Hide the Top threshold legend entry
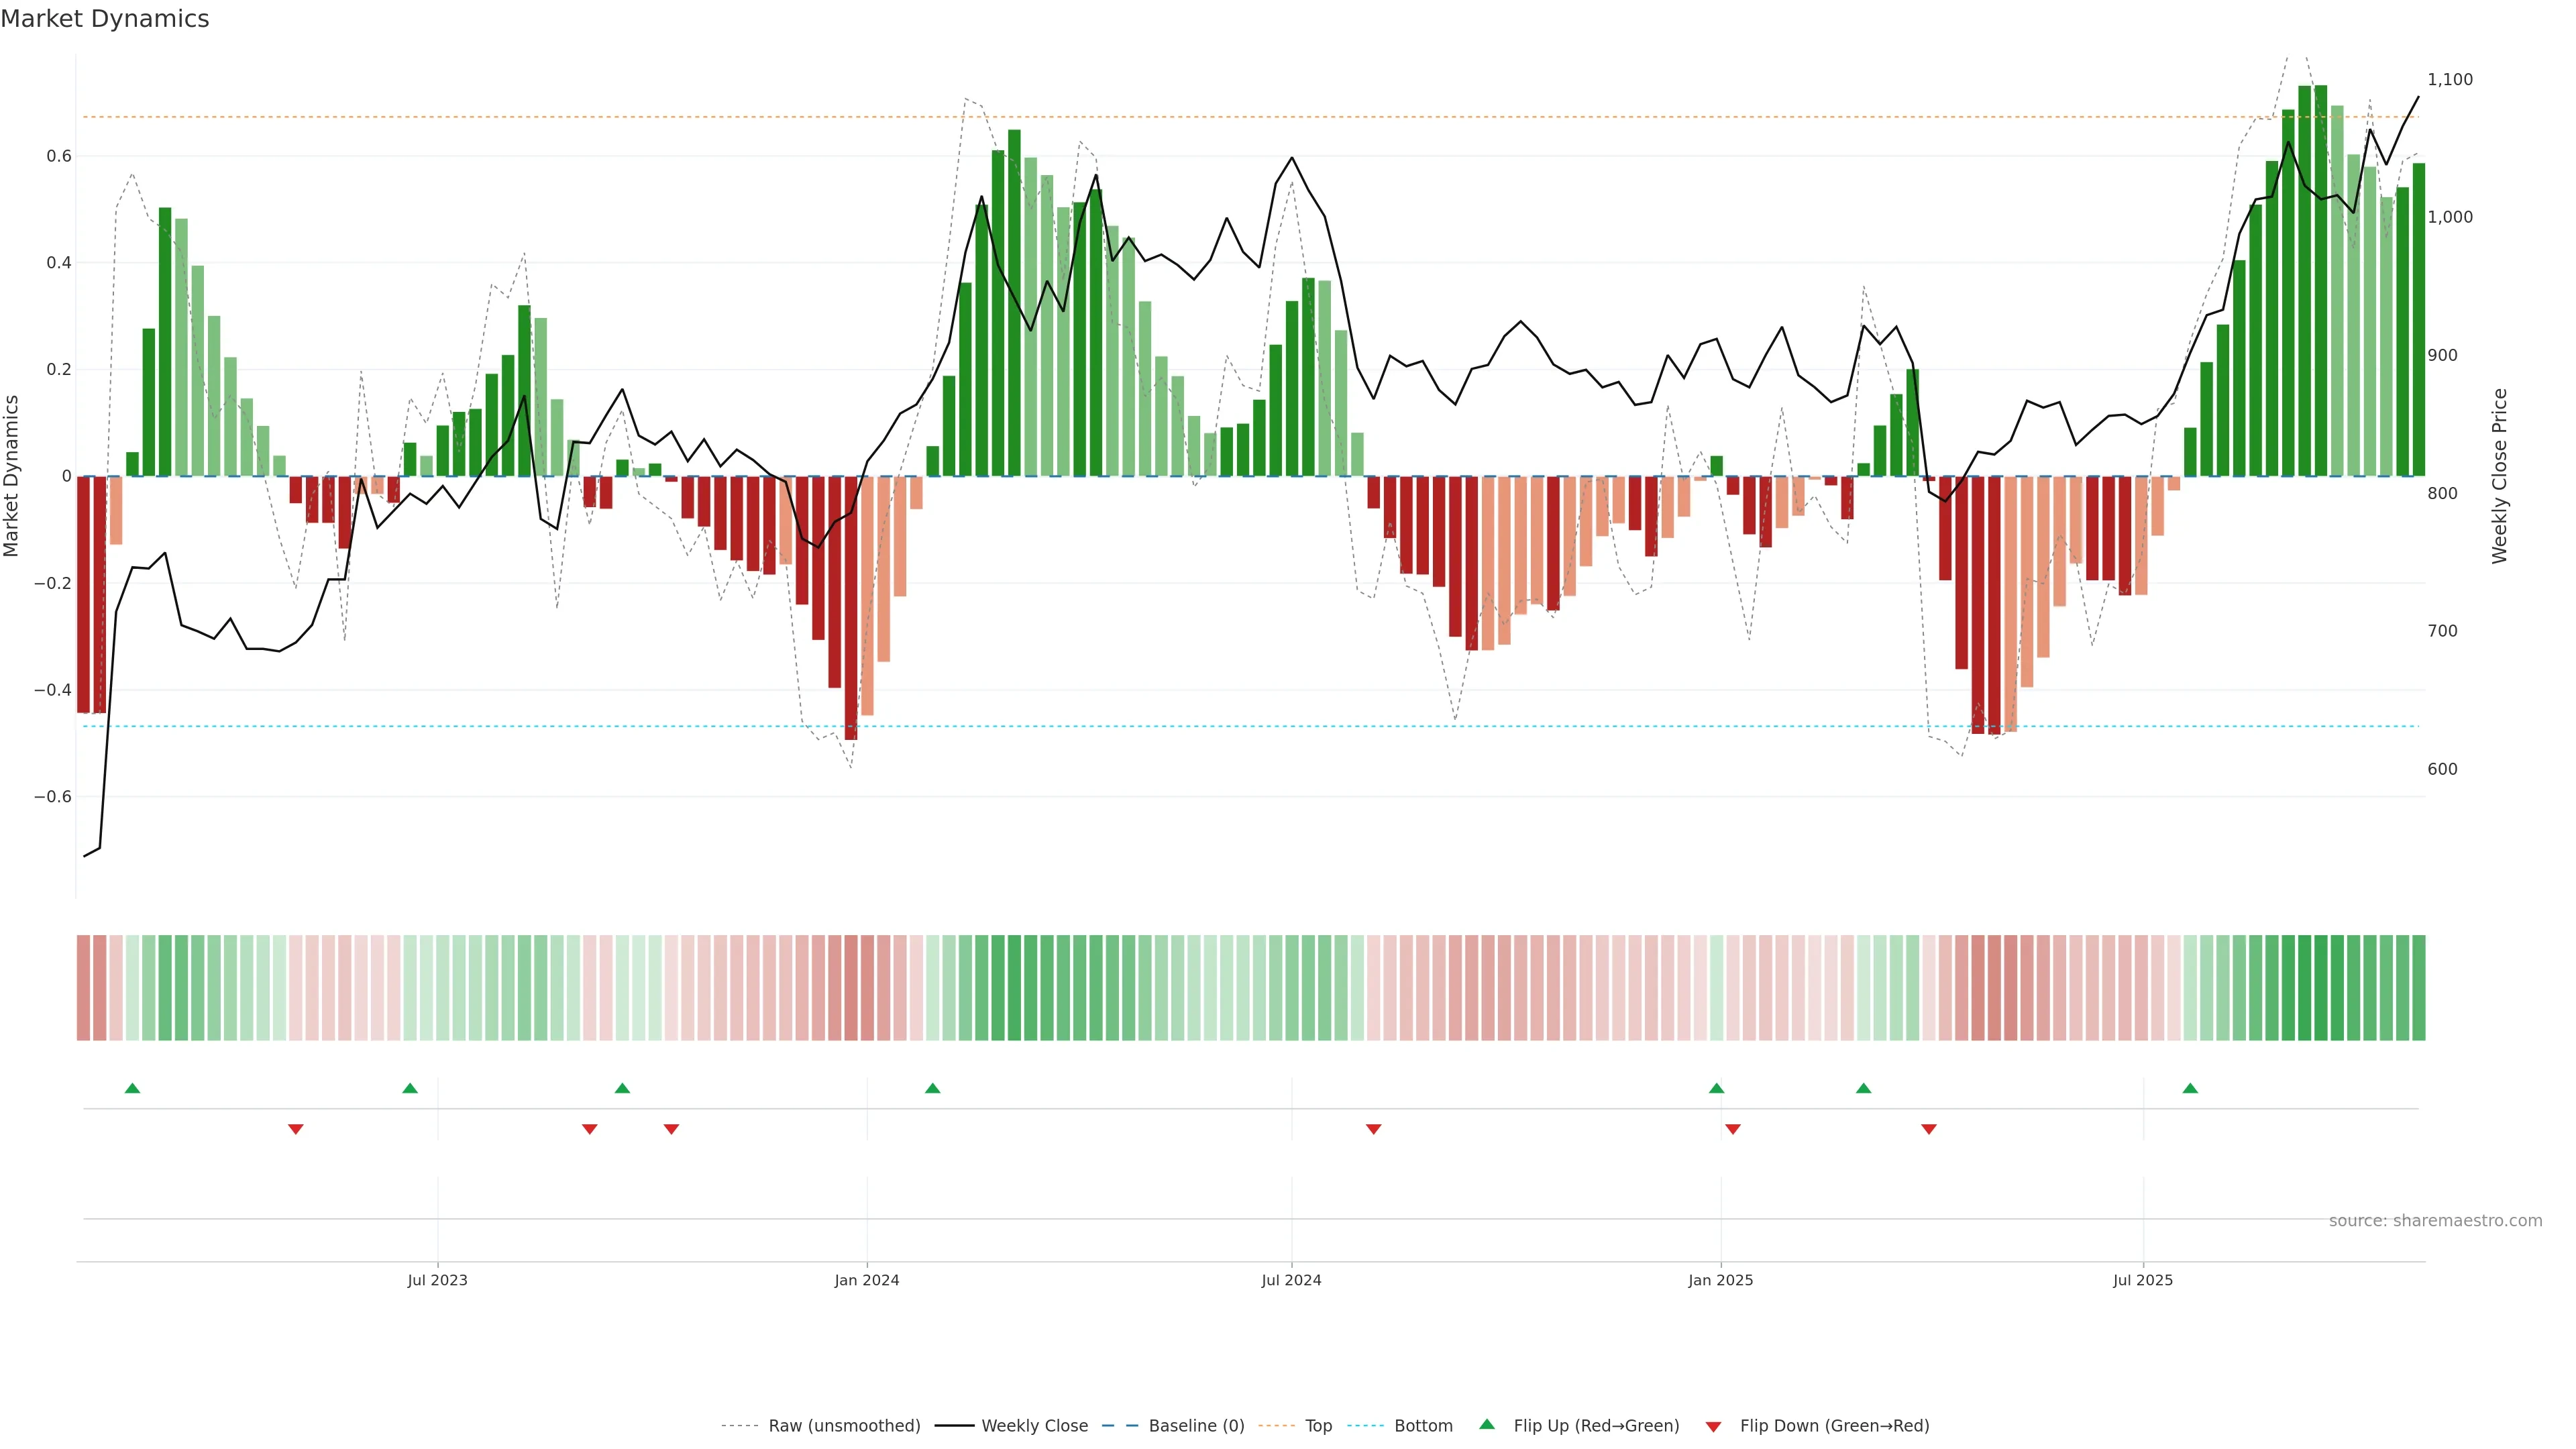 point(1318,1425)
